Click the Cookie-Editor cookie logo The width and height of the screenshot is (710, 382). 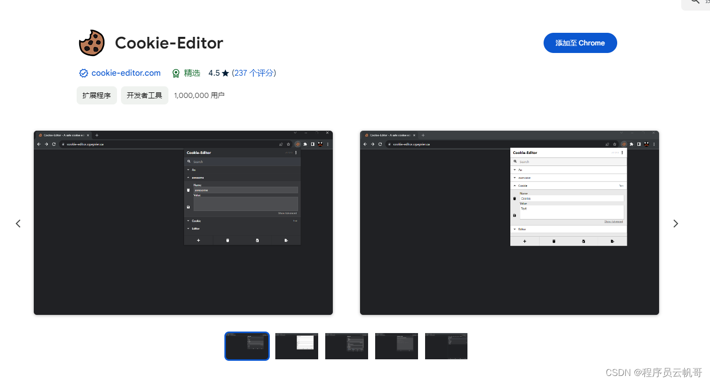click(x=92, y=43)
